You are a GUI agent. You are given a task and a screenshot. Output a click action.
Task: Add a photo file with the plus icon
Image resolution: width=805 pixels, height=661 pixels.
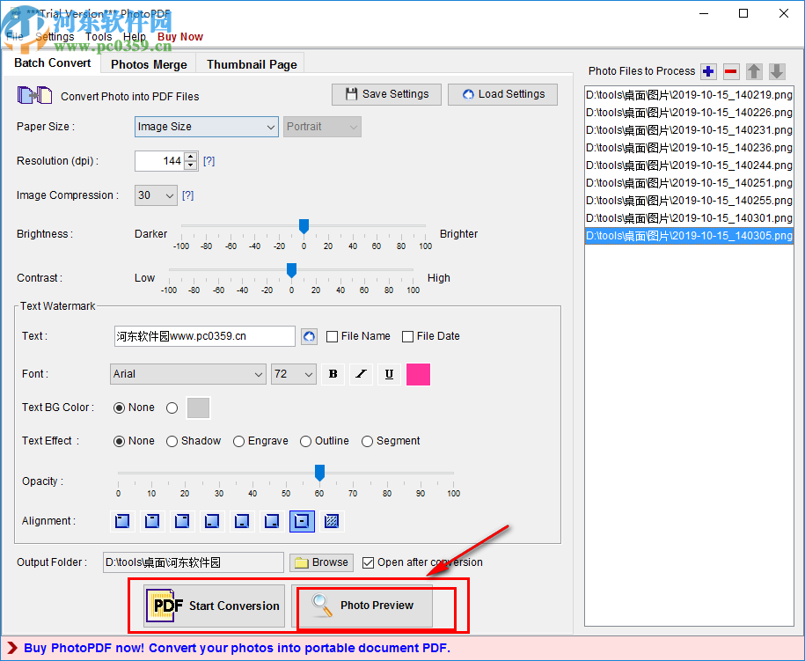point(708,71)
